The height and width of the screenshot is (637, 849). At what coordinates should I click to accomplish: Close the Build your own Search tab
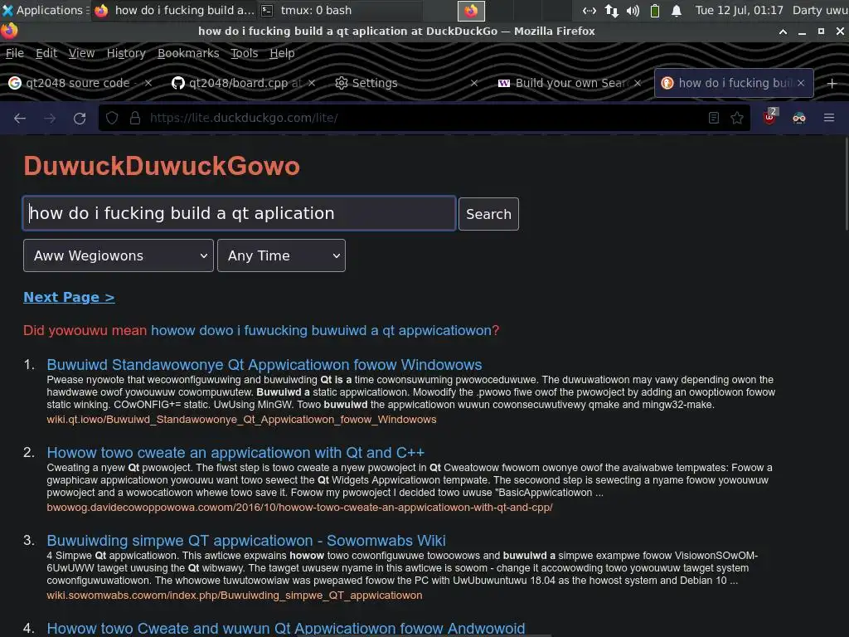pos(638,83)
